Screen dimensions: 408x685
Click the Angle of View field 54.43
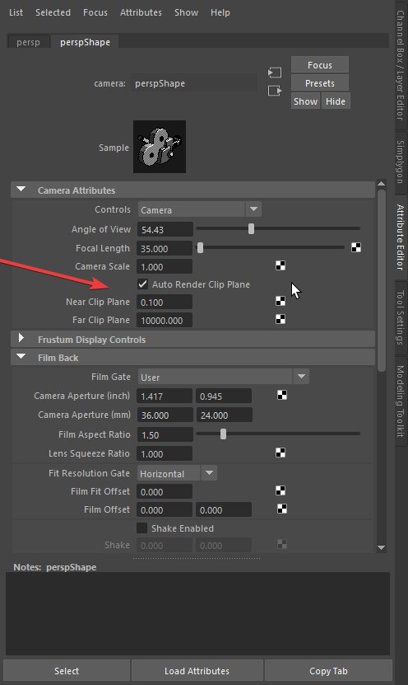tap(165, 229)
